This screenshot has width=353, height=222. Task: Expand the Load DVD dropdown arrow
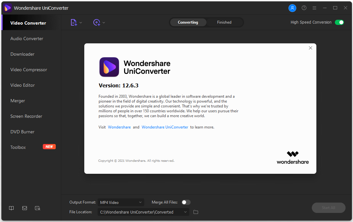[x=104, y=22]
